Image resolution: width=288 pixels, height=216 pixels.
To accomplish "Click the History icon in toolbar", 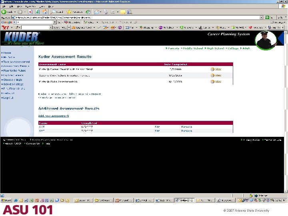I will pos(88,12).
